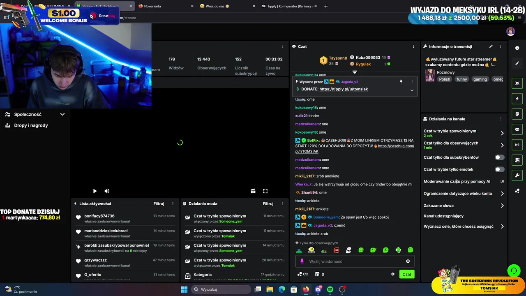Toggle theater mode on preview player
The width and height of the screenshot is (526, 296).
[253, 191]
